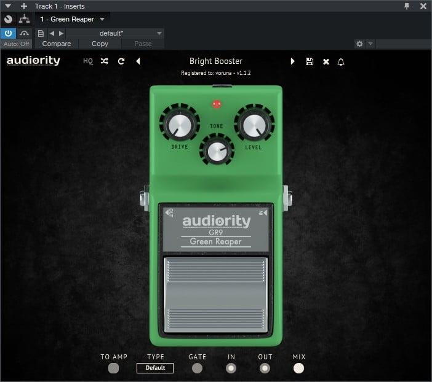Screen dimensions: 432x382
Task: Expand the top-left triangle menu
Action: click(8, 6)
